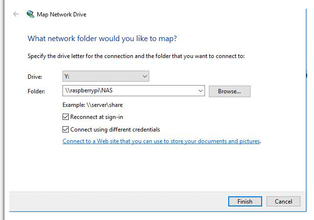Uncheck Connect using different credentials box
Screen dimensions: 314x220
pyautogui.click(x=66, y=130)
